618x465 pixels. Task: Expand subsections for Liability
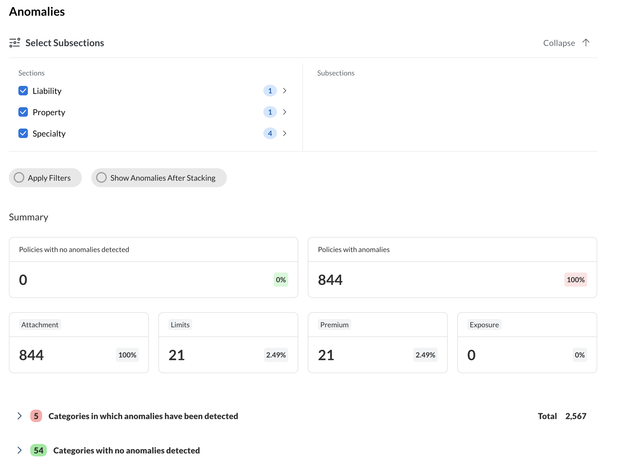(284, 91)
